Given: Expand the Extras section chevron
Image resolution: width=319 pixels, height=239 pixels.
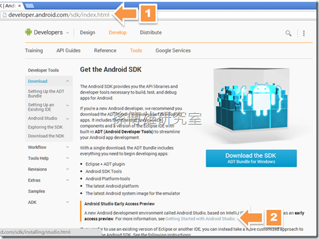Looking at the screenshot, I should (68, 180).
